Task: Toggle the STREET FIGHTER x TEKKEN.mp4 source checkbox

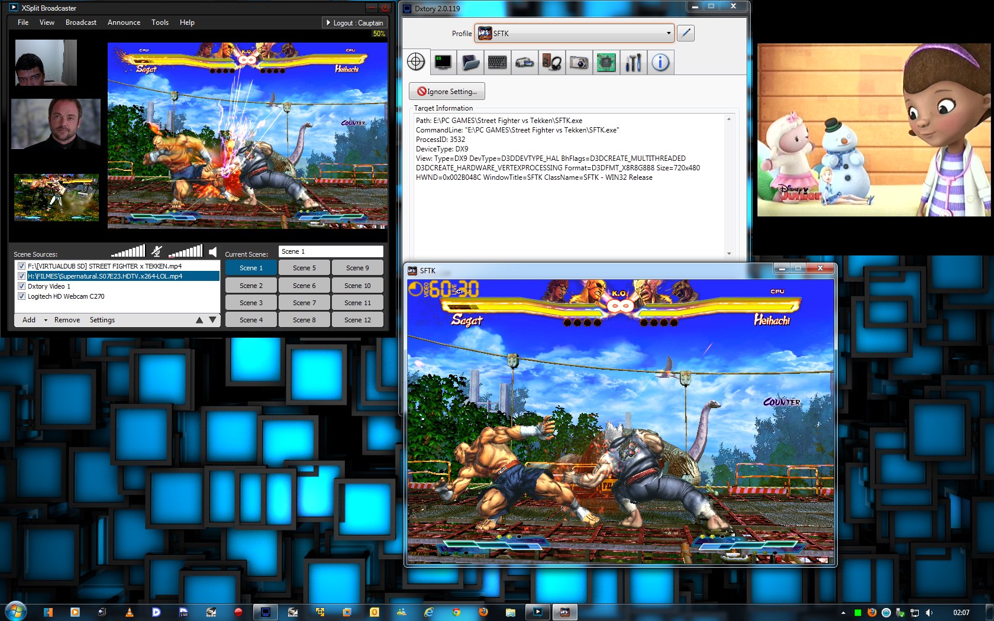Action: pyautogui.click(x=22, y=266)
